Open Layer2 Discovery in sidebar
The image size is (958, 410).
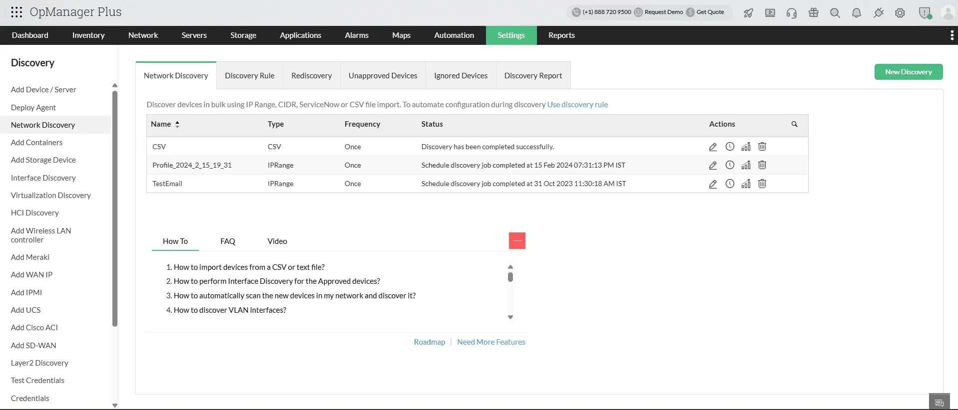point(39,363)
